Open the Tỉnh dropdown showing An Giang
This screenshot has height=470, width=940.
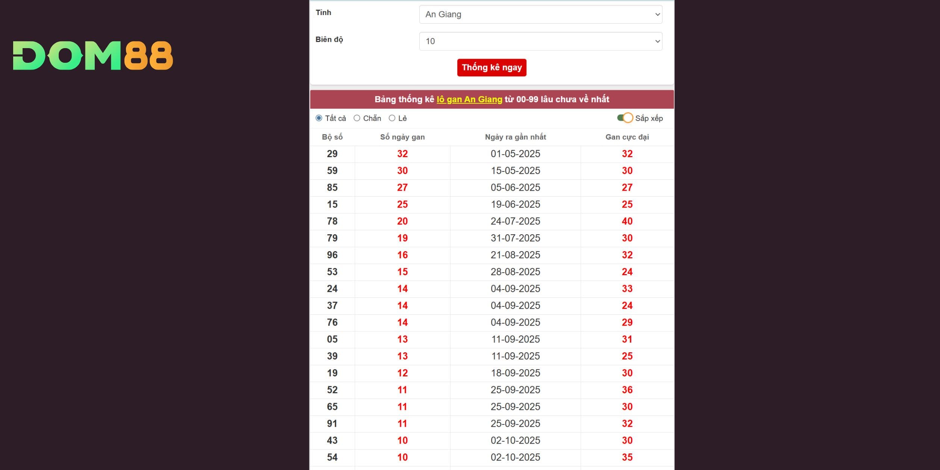tap(540, 14)
